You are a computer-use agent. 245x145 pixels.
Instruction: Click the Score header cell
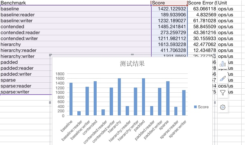169,3
